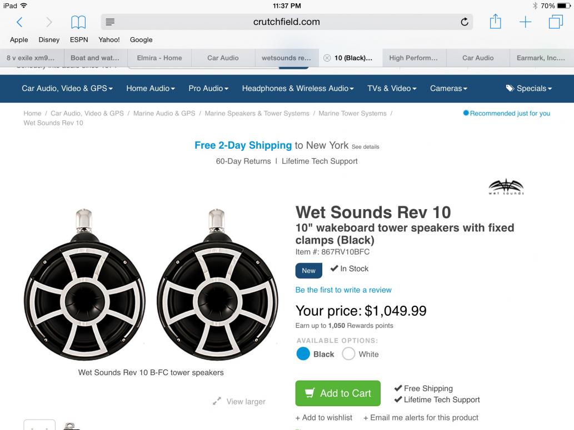The image size is (574, 430).
Task: Tap the Safari back arrow
Action: (x=20, y=22)
